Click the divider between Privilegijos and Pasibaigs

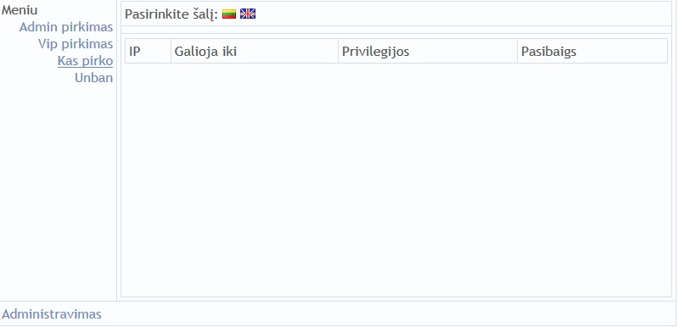tap(518, 52)
